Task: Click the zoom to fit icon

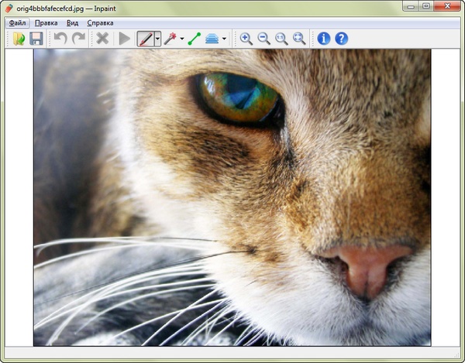Action: [x=299, y=38]
